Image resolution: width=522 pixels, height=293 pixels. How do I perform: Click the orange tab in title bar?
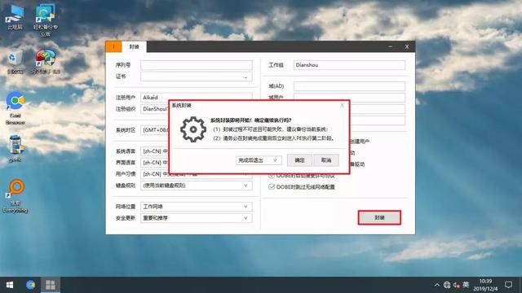[x=114, y=46]
